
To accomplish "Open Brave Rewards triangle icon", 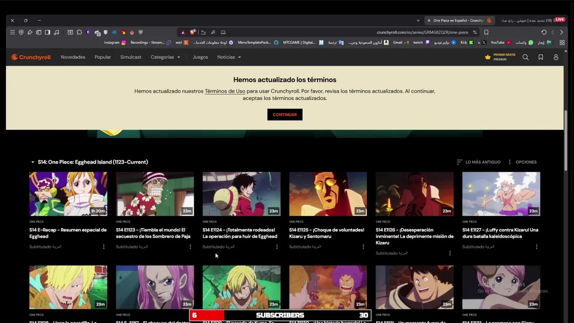I will pos(183,32).
